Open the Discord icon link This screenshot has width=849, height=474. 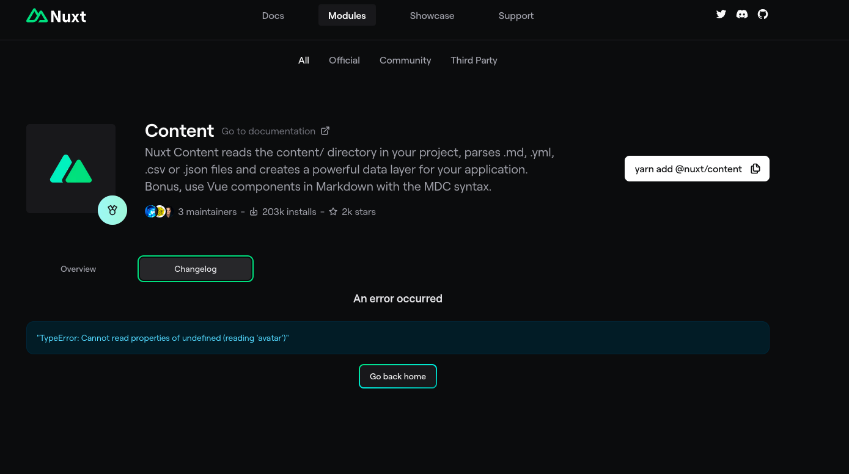coord(742,14)
